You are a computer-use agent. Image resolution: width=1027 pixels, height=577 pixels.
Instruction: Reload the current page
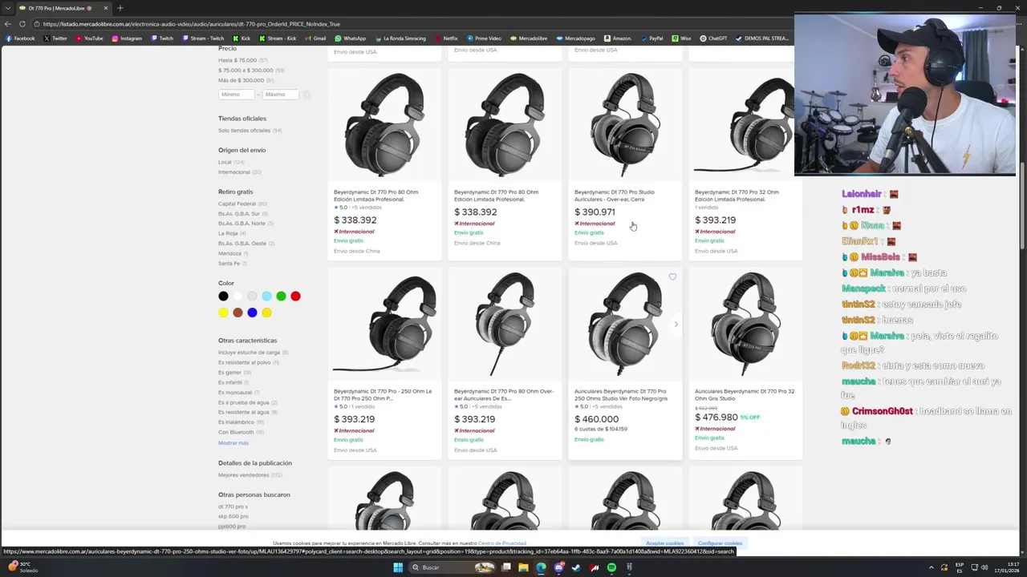pos(24,24)
